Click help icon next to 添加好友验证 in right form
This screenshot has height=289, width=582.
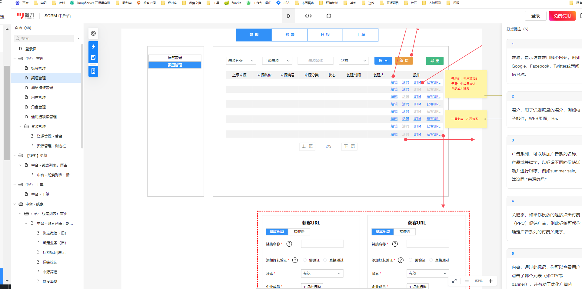[401, 260]
